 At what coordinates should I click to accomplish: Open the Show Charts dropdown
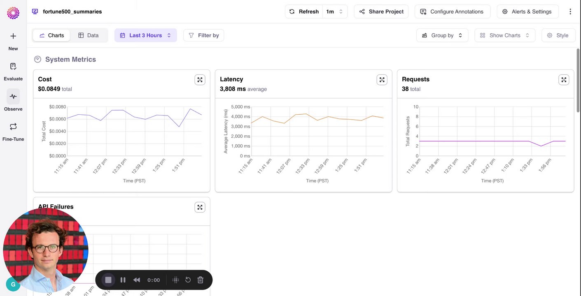pyautogui.click(x=504, y=35)
